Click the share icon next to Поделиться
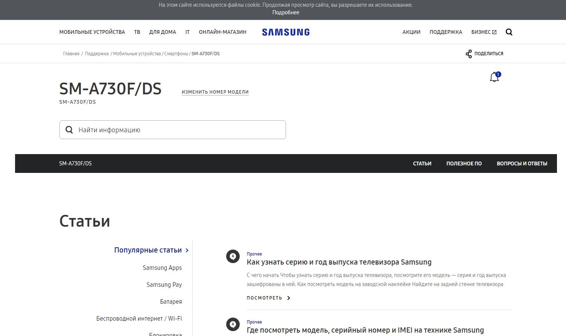Image resolution: width=566 pixels, height=336 pixels. [x=469, y=54]
